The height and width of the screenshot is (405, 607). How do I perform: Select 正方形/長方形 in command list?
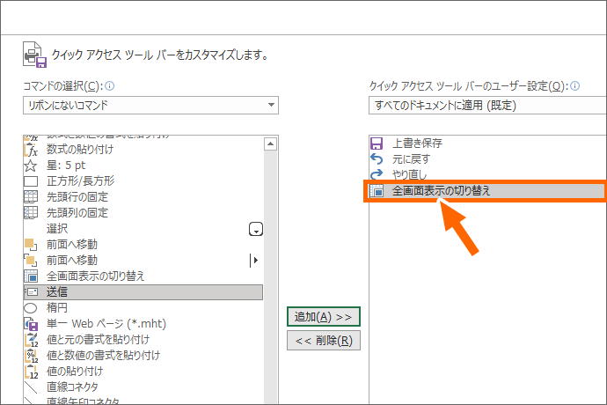pyautogui.click(x=81, y=181)
